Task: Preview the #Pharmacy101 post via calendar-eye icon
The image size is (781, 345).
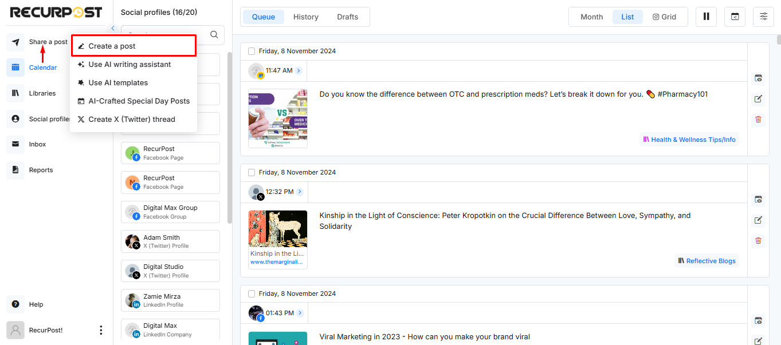Action: (758, 78)
